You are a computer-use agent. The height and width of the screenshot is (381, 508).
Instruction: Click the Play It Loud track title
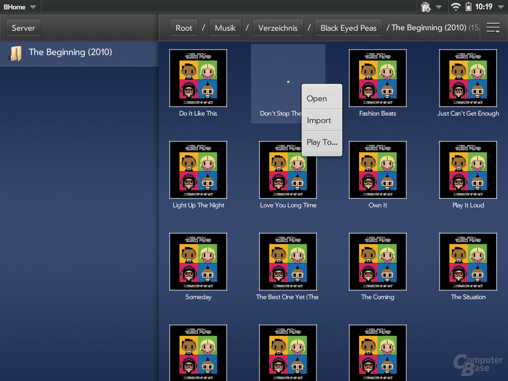pyautogui.click(x=468, y=205)
